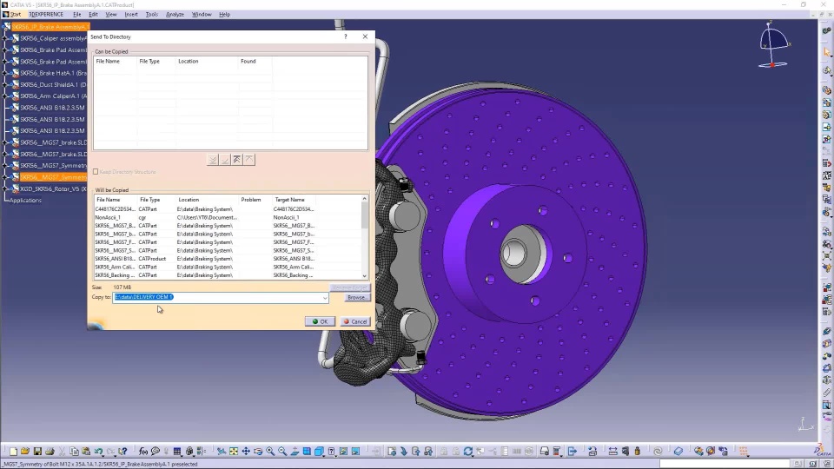
Task: Open the Design Table icon
Action: click(x=177, y=452)
